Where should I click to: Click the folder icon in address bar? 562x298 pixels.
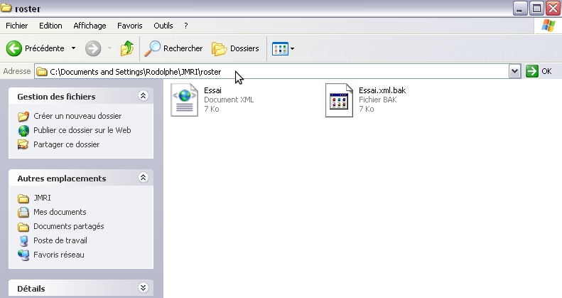click(x=42, y=72)
